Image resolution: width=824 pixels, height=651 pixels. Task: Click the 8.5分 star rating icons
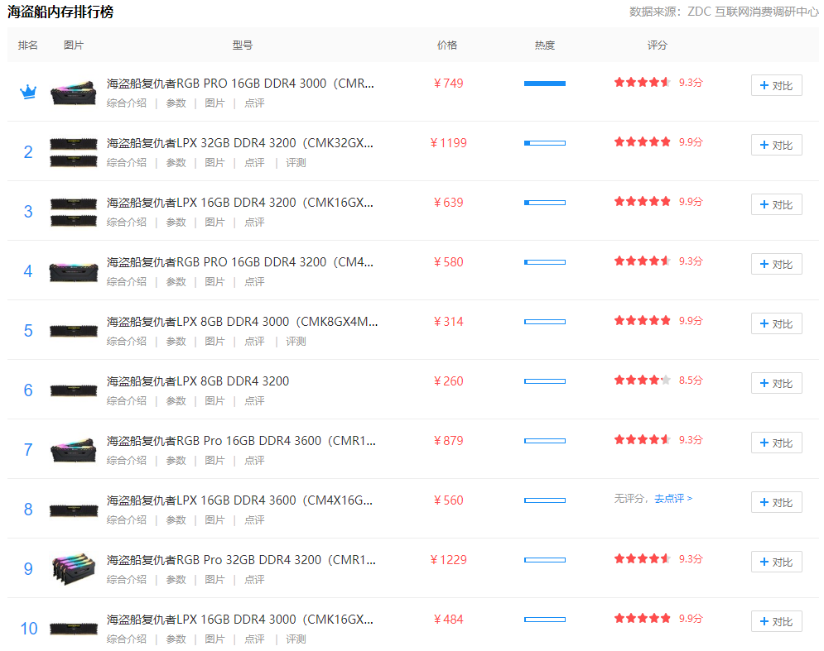(x=642, y=381)
